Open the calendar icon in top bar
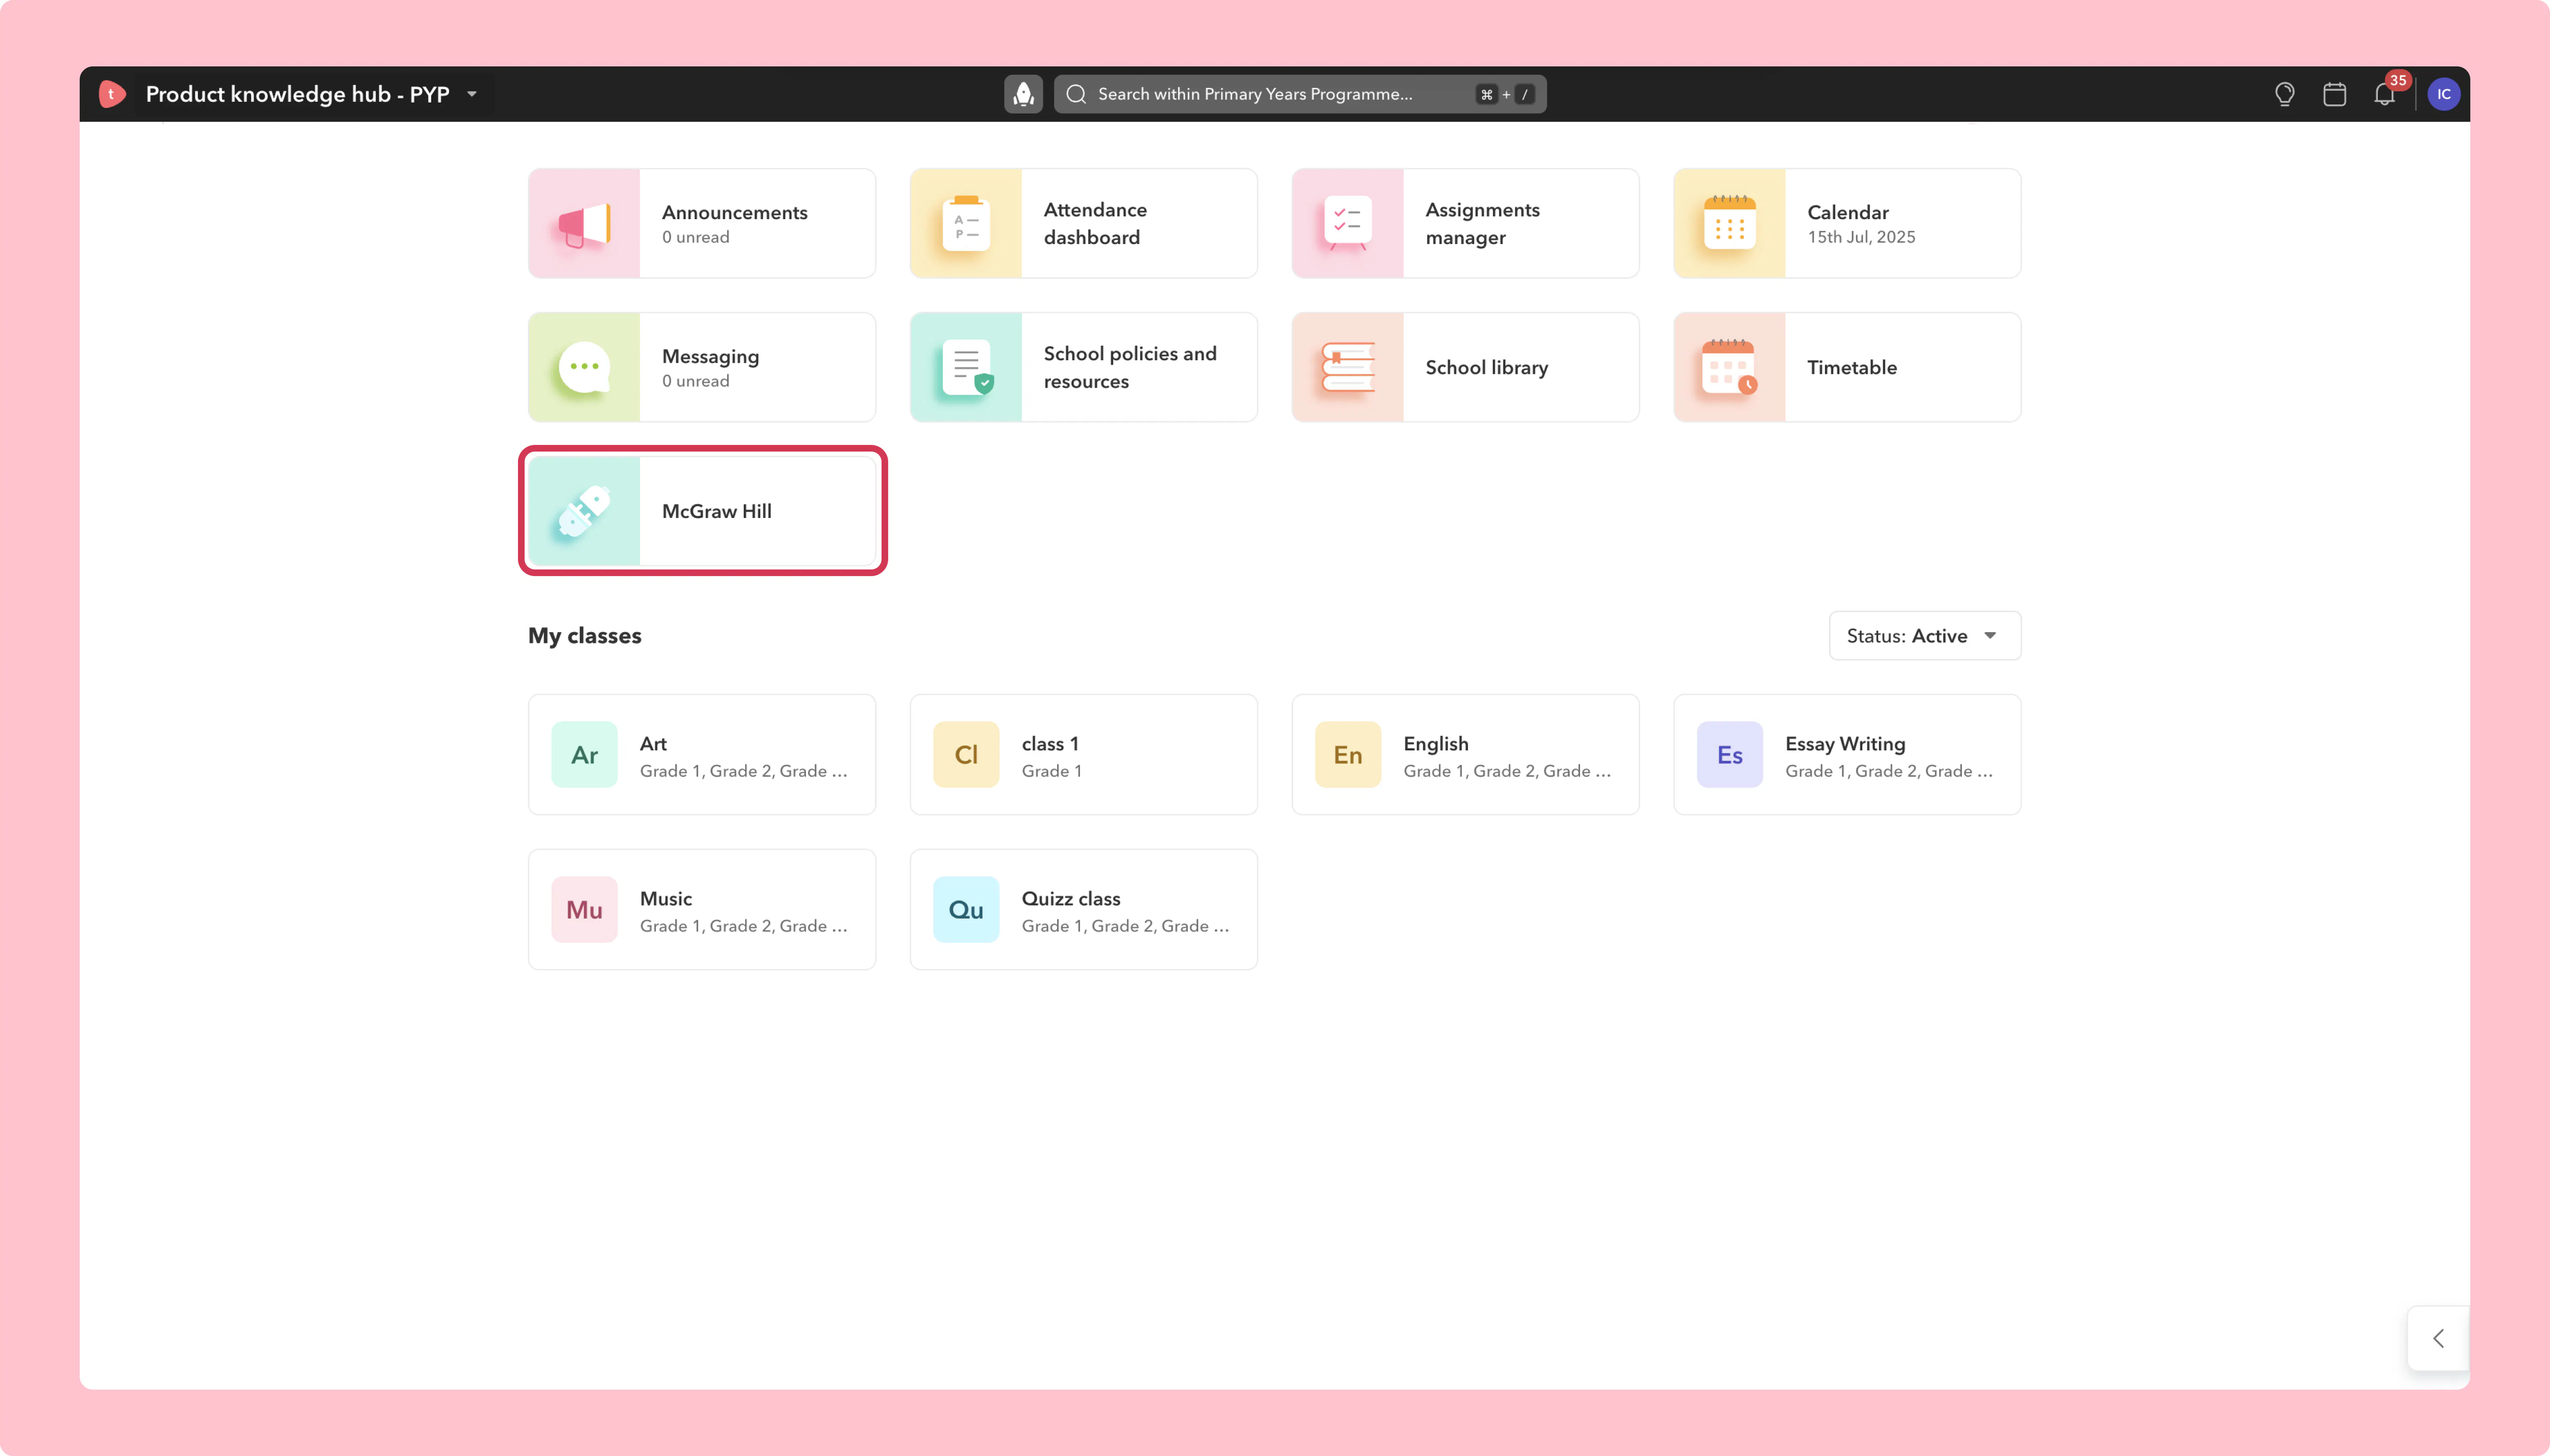This screenshot has height=1456, width=2550. point(2335,94)
